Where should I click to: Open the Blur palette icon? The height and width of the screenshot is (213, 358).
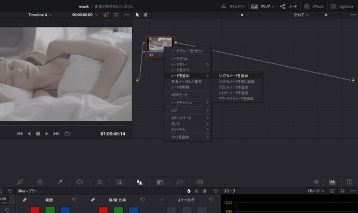140,182
